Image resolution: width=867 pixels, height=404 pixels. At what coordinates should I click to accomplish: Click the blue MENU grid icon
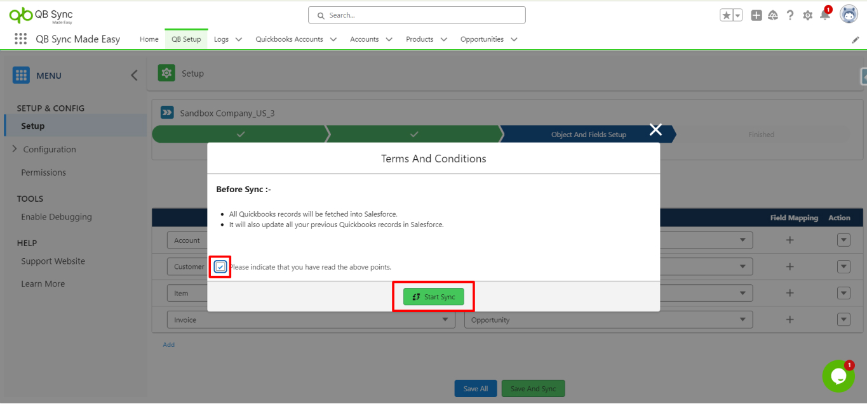(21, 75)
